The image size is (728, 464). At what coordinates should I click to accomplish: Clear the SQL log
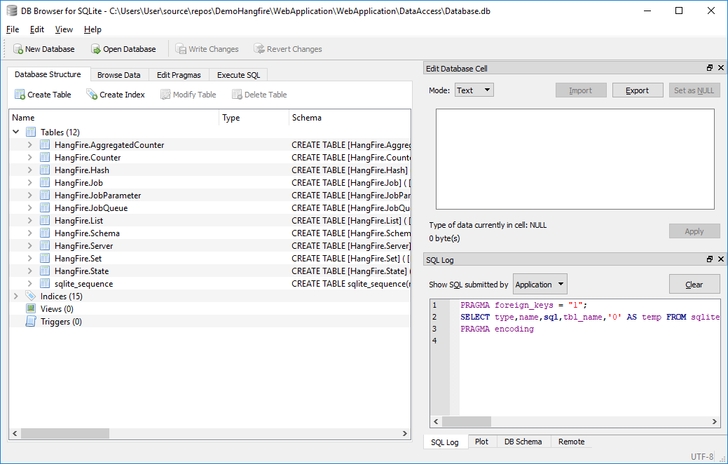[x=694, y=285]
